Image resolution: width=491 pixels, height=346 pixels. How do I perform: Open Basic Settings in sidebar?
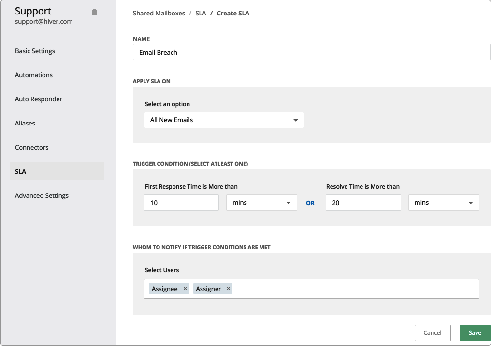(35, 51)
